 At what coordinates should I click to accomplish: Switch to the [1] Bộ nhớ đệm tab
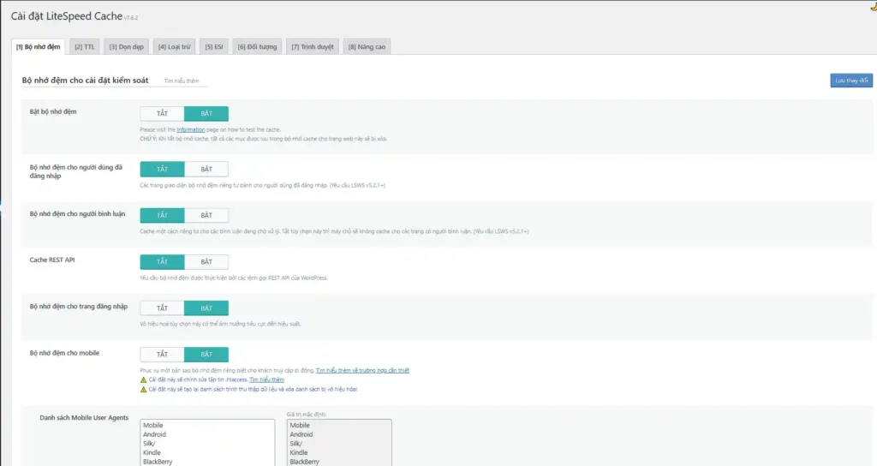[x=38, y=47]
